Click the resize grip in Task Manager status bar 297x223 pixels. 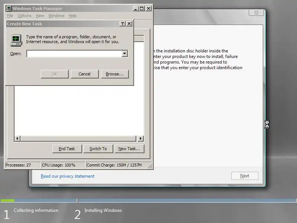[150, 165]
